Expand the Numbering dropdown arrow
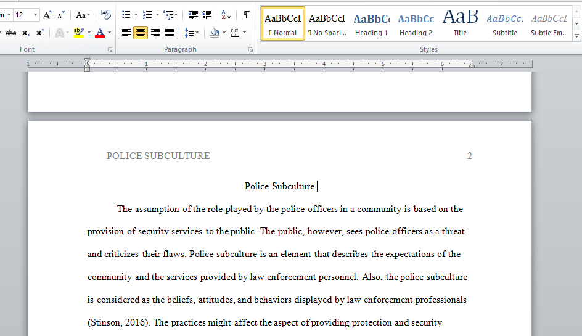This screenshot has height=336, width=582. [x=157, y=15]
